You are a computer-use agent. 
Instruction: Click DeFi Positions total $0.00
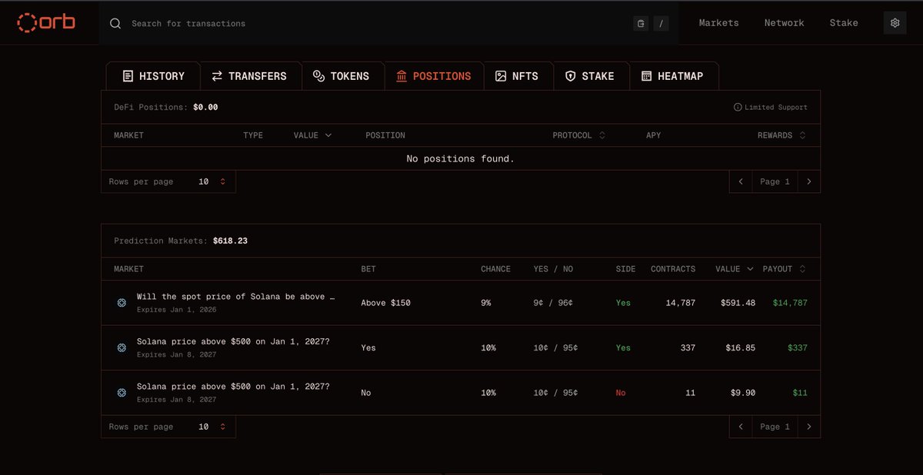[x=205, y=107]
